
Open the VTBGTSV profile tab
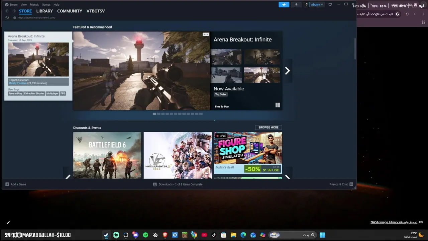[x=96, y=11]
